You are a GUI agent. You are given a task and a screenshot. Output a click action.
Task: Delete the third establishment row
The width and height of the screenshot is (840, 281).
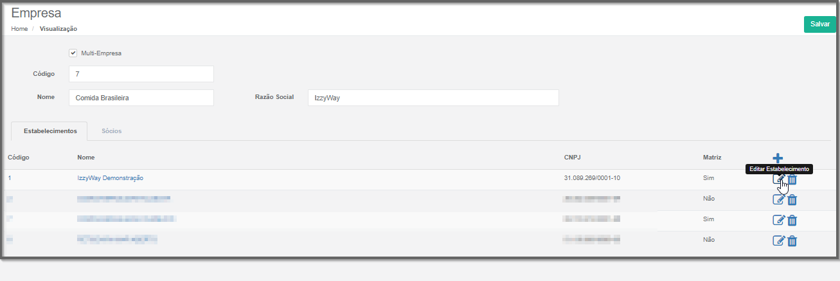click(792, 221)
